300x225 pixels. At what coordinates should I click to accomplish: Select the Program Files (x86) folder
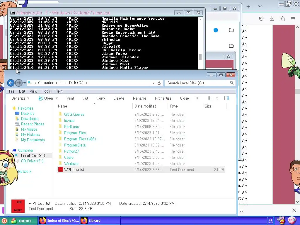(x=80, y=139)
